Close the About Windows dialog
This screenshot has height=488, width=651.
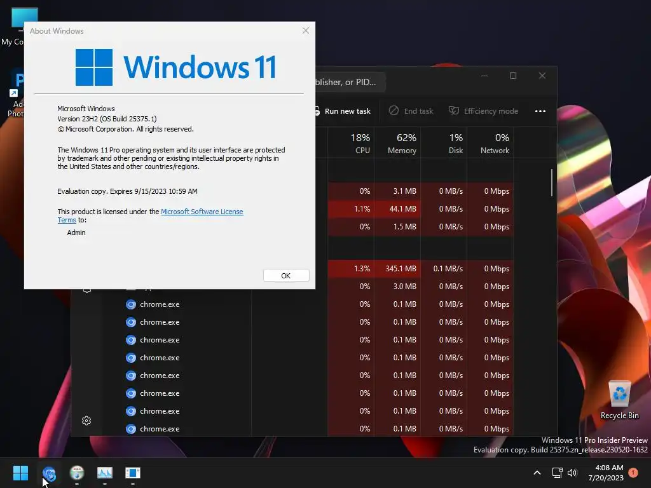[306, 30]
